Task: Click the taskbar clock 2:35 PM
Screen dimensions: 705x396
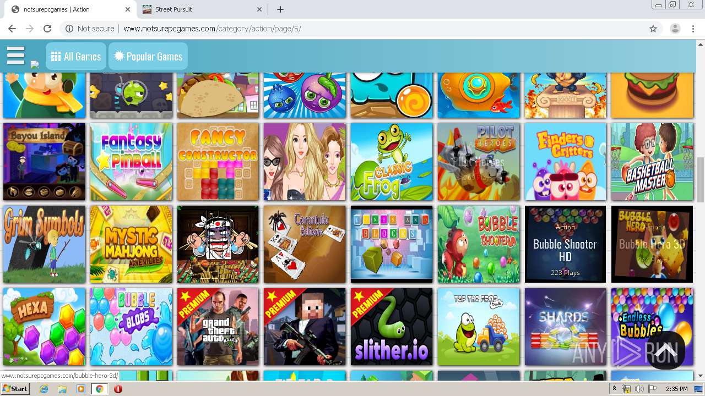Action: [x=676, y=389]
